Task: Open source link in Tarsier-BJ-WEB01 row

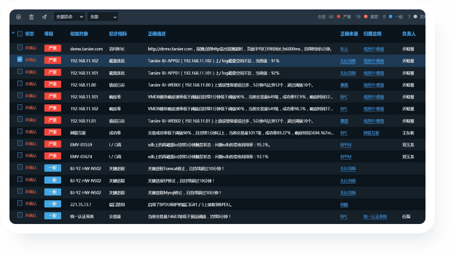Action: point(344,85)
